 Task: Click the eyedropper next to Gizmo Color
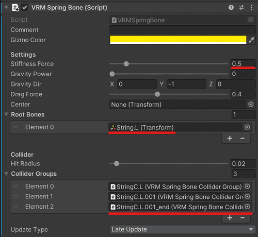coord(251,40)
